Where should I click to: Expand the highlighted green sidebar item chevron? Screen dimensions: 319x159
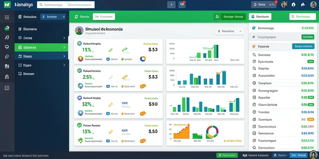[x=64, y=48]
